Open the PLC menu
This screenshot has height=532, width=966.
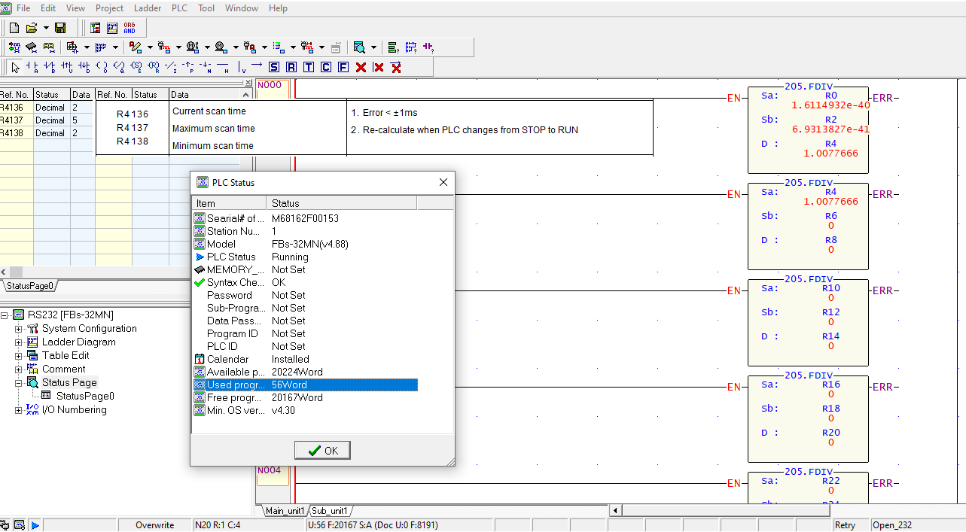(x=180, y=8)
